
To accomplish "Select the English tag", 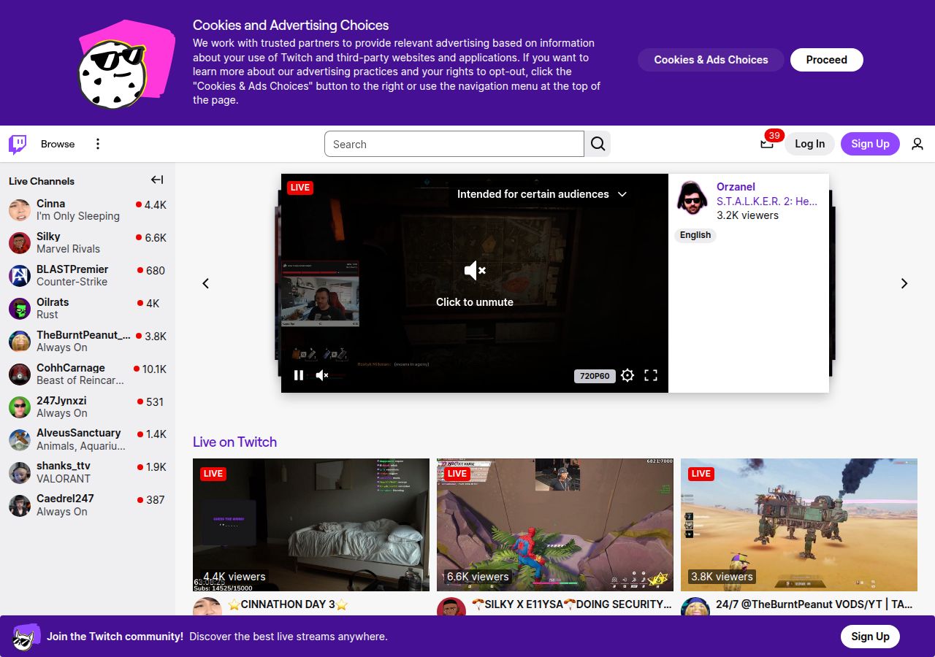I will coord(695,235).
